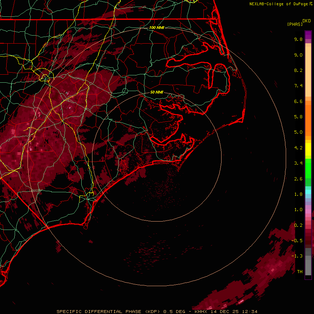Click the -0.5 scale value
The width and height of the screenshot is (314, 314).
[x=297, y=241]
